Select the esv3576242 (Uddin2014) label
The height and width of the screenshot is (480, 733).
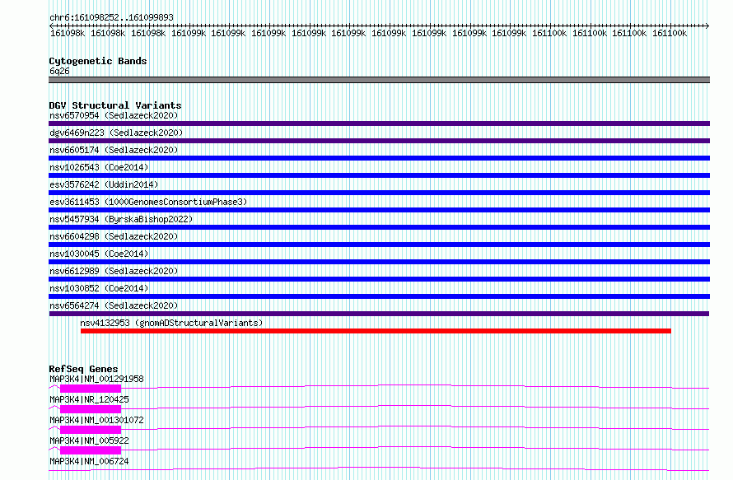[104, 184]
